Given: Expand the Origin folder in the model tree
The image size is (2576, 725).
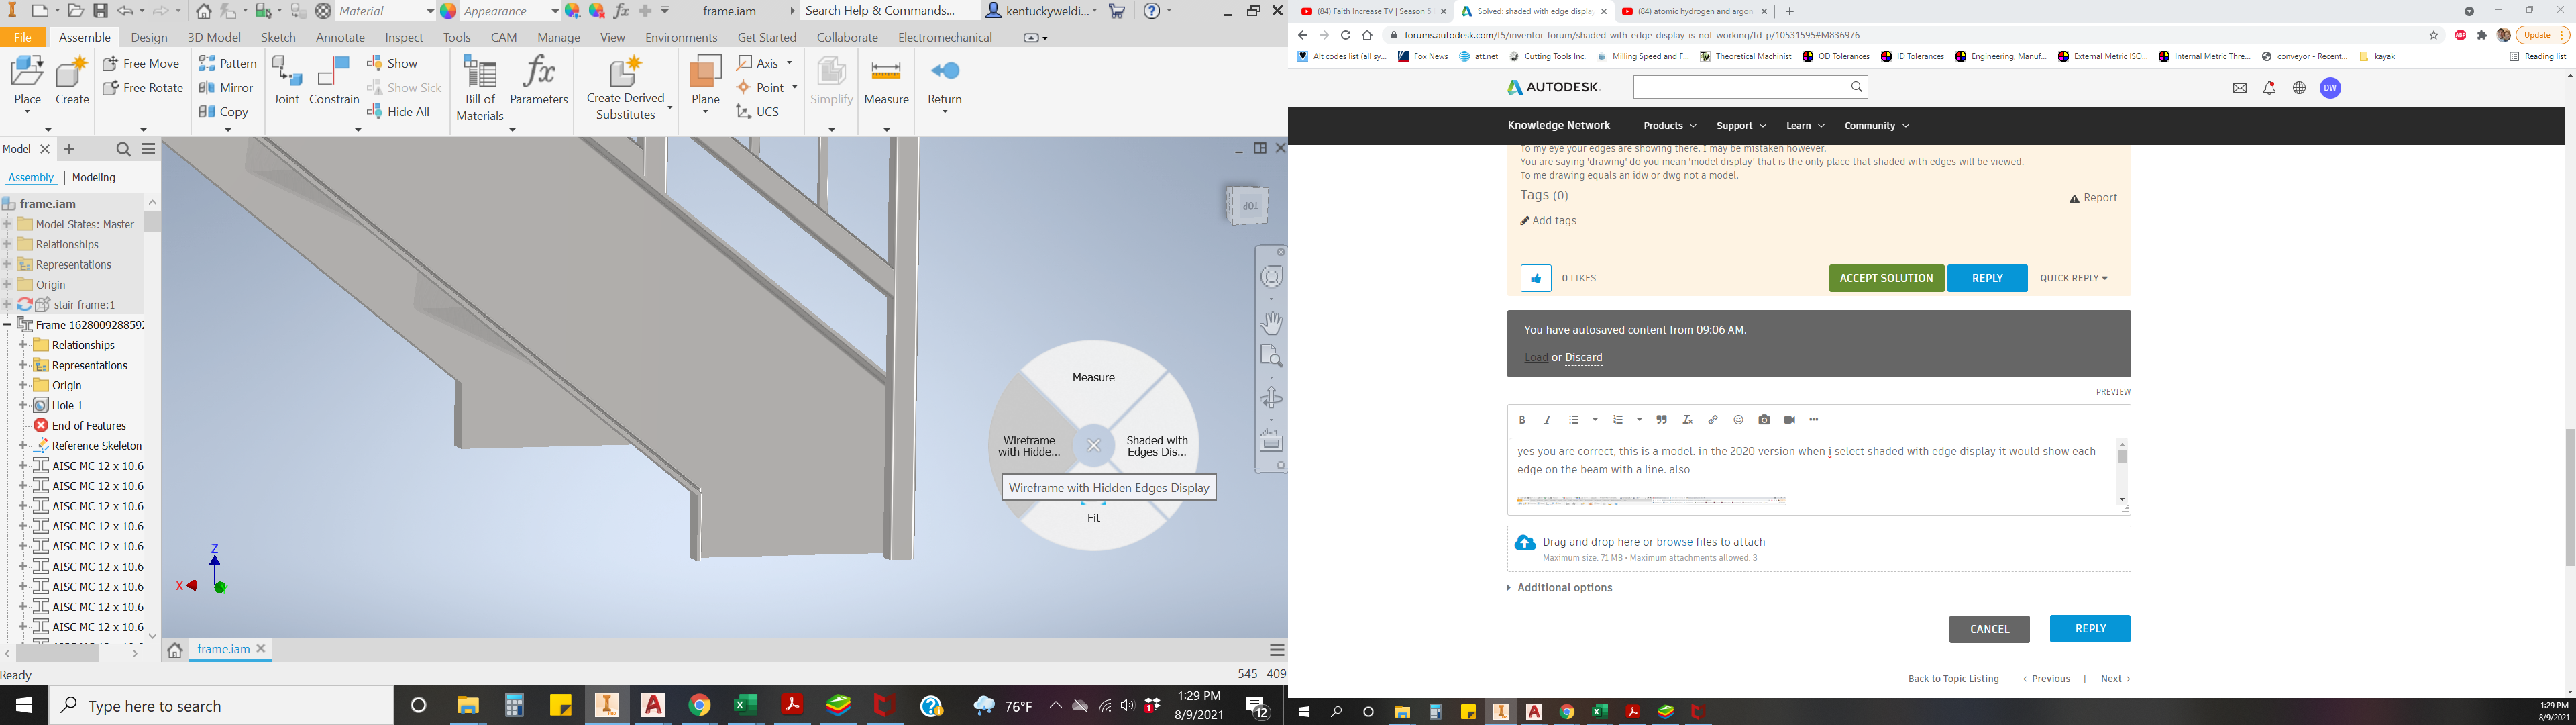Looking at the screenshot, I should (x=8, y=285).
